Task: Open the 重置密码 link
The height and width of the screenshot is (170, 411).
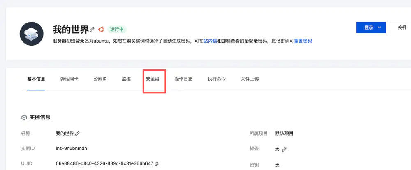Action: pos(303,41)
